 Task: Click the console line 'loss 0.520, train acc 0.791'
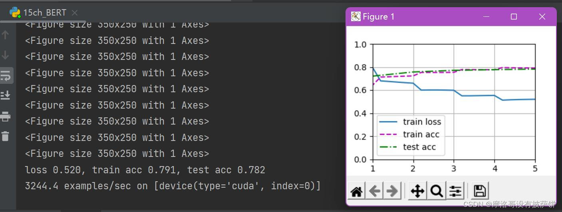145,170
